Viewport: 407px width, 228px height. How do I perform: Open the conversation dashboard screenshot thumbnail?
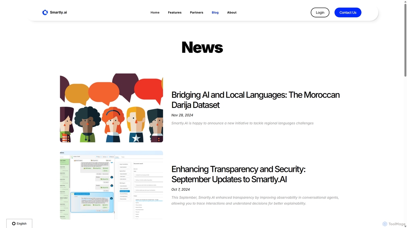(x=111, y=185)
